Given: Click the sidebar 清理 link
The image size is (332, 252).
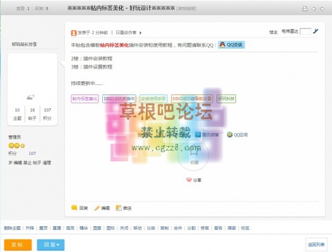Looking at the screenshot, I should (x=47, y=163).
